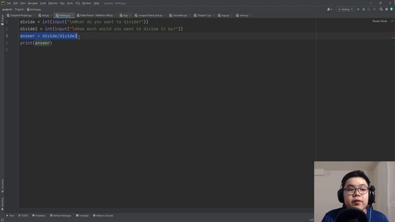Toggle tool window bars corner icon
The image size is (395, 222).
pos(2,220)
